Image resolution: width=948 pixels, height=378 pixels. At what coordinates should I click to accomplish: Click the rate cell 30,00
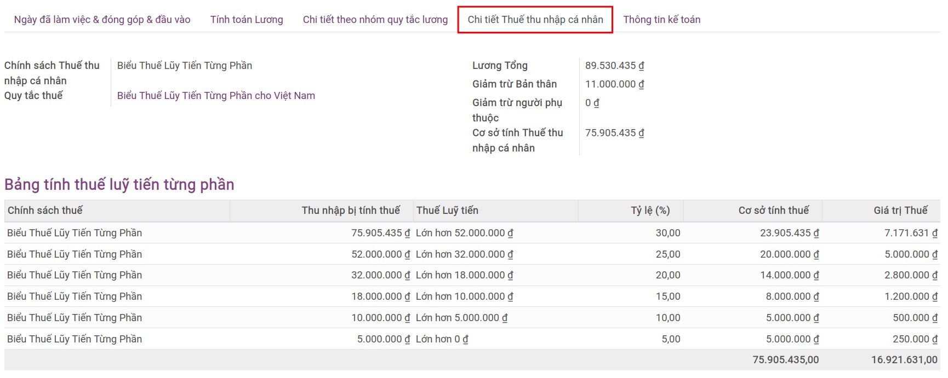668,233
